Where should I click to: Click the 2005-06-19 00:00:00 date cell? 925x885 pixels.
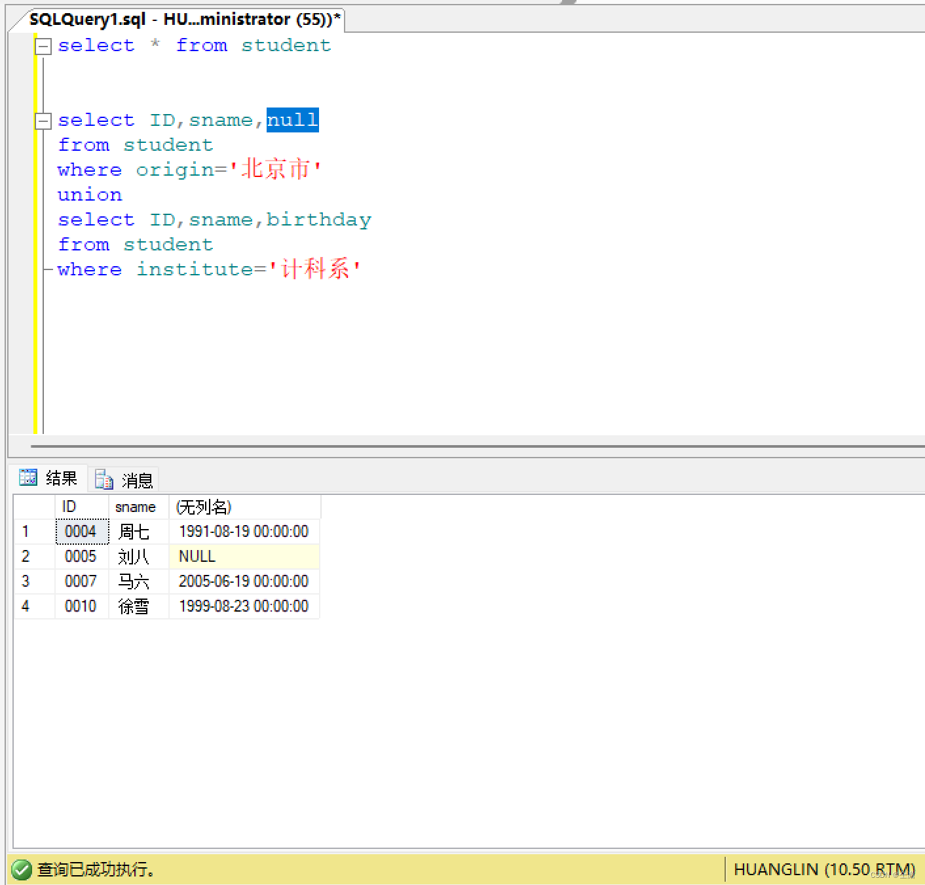coord(244,581)
